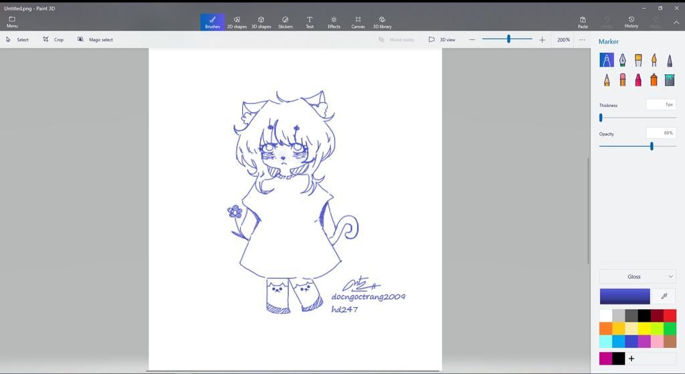Use the Magic select tool
The width and height of the screenshot is (685, 374).
pyautogui.click(x=95, y=39)
